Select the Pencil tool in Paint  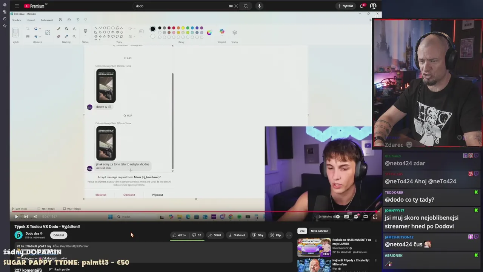pos(58,29)
